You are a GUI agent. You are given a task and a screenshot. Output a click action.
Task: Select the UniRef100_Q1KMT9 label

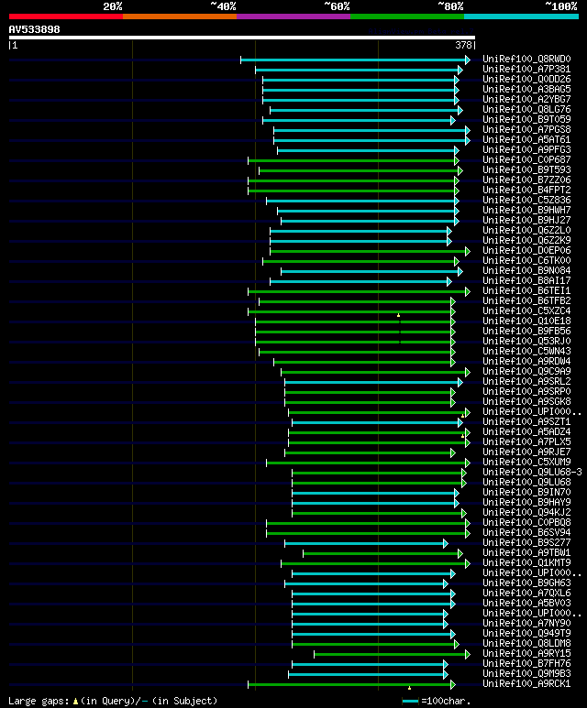coord(526,563)
